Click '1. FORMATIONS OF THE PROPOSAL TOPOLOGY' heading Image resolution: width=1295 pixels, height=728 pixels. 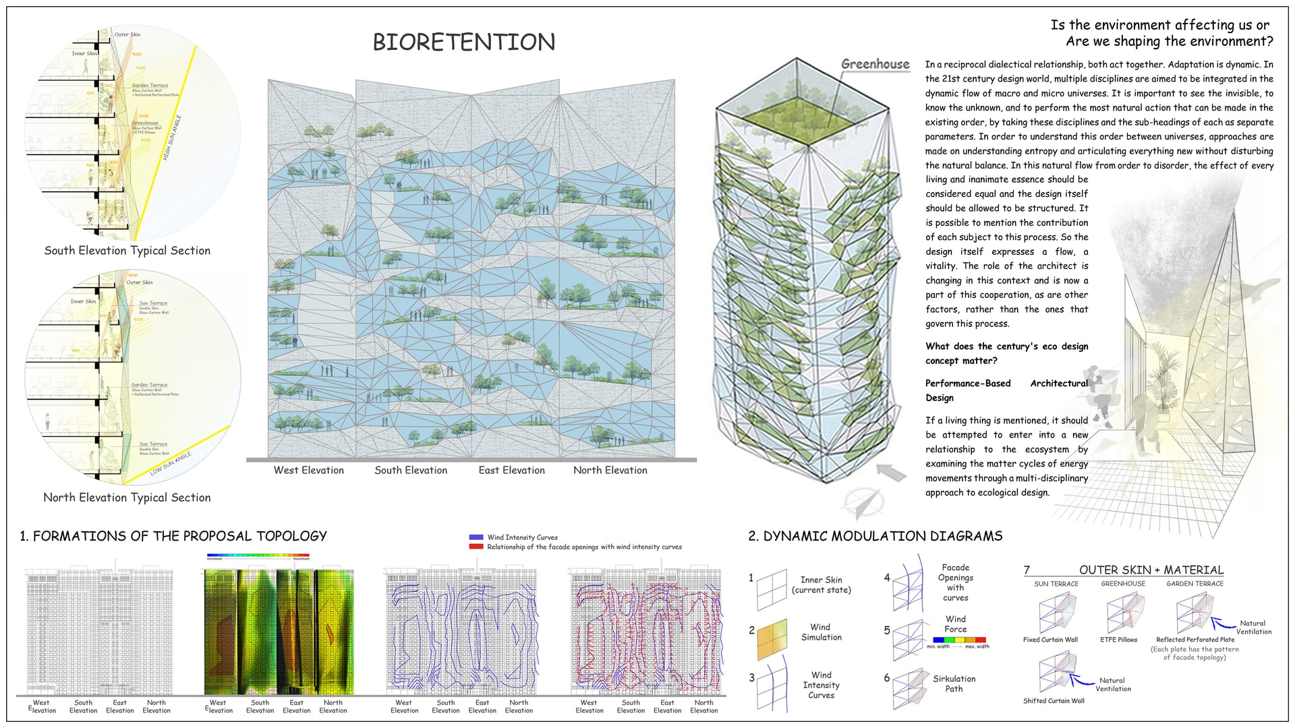(x=173, y=536)
